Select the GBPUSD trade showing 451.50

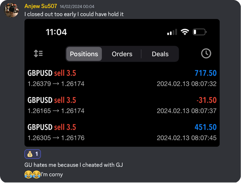point(122,132)
